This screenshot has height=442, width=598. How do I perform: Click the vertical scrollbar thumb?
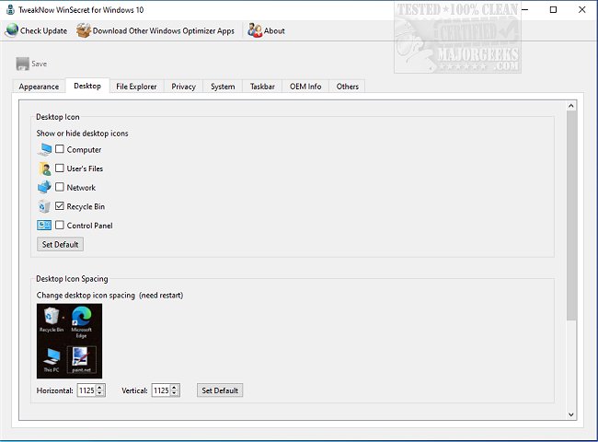[571, 215]
